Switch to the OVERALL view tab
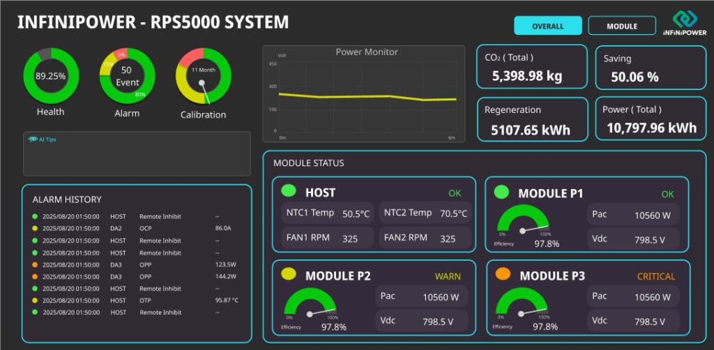 [x=547, y=26]
